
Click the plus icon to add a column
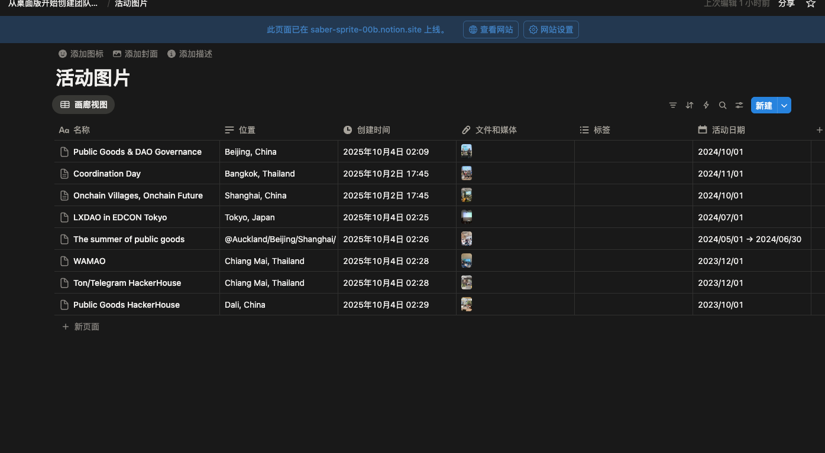point(819,130)
